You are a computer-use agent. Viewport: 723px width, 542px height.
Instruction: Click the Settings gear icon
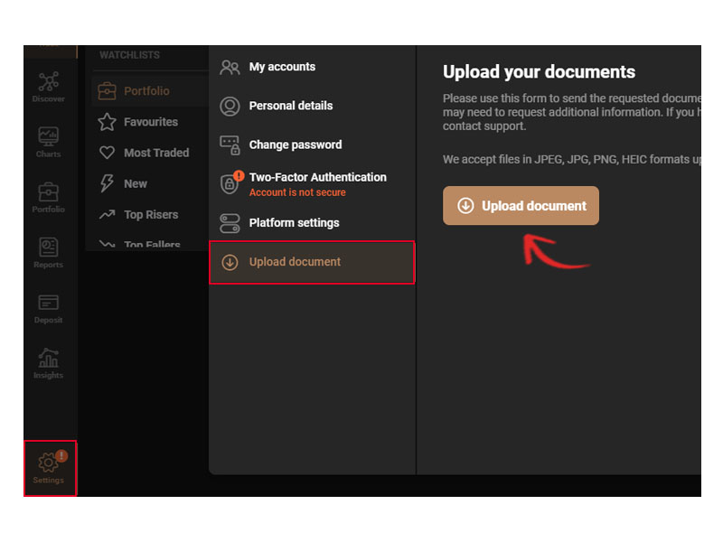[x=49, y=463]
